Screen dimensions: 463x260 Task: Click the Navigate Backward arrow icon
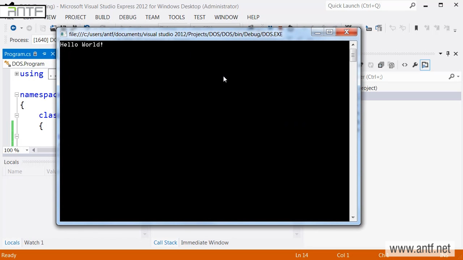[13, 28]
